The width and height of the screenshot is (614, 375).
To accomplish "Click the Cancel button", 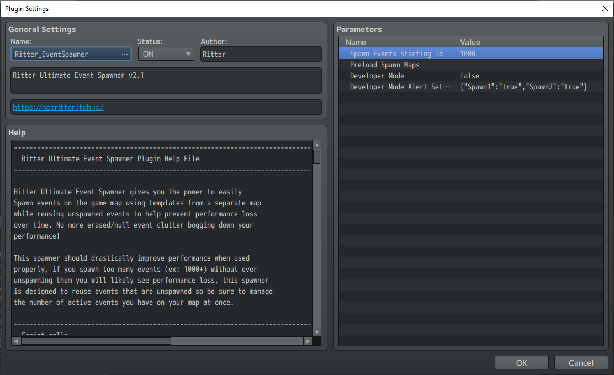I will tap(581, 363).
